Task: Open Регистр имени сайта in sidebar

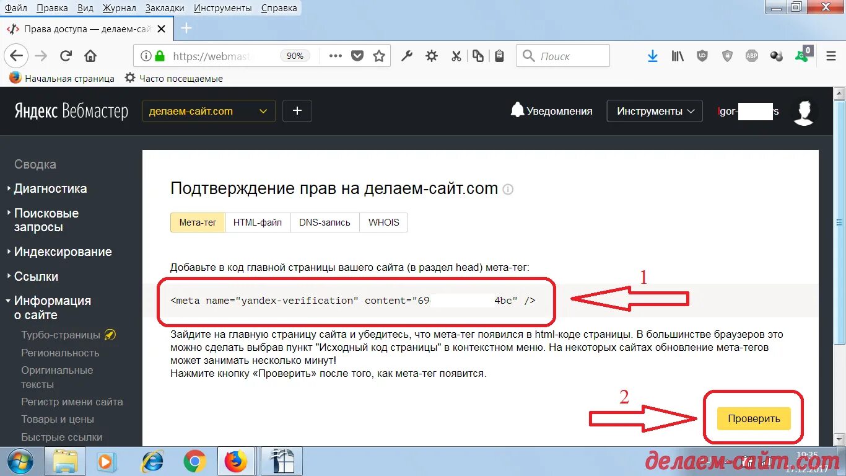Action: click(72, 402)
